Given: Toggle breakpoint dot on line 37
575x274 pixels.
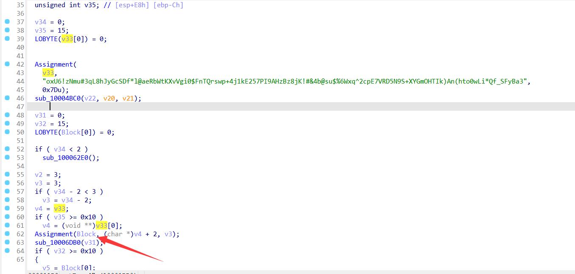Looking at the screenshot, I should coord(7,22).
